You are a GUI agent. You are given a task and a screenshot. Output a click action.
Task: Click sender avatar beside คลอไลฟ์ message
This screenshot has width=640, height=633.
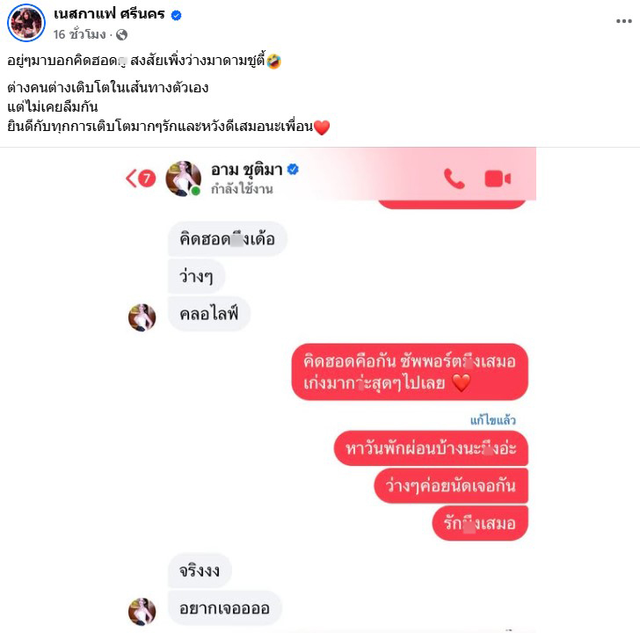click(x=142, y=317)
